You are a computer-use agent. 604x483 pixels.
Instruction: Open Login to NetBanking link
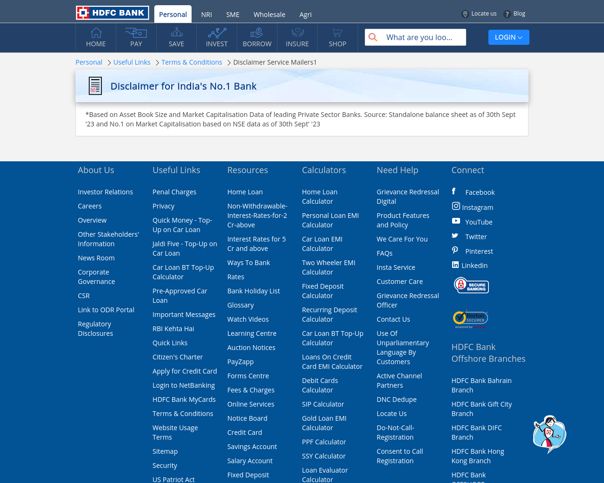tap(184, 385)
